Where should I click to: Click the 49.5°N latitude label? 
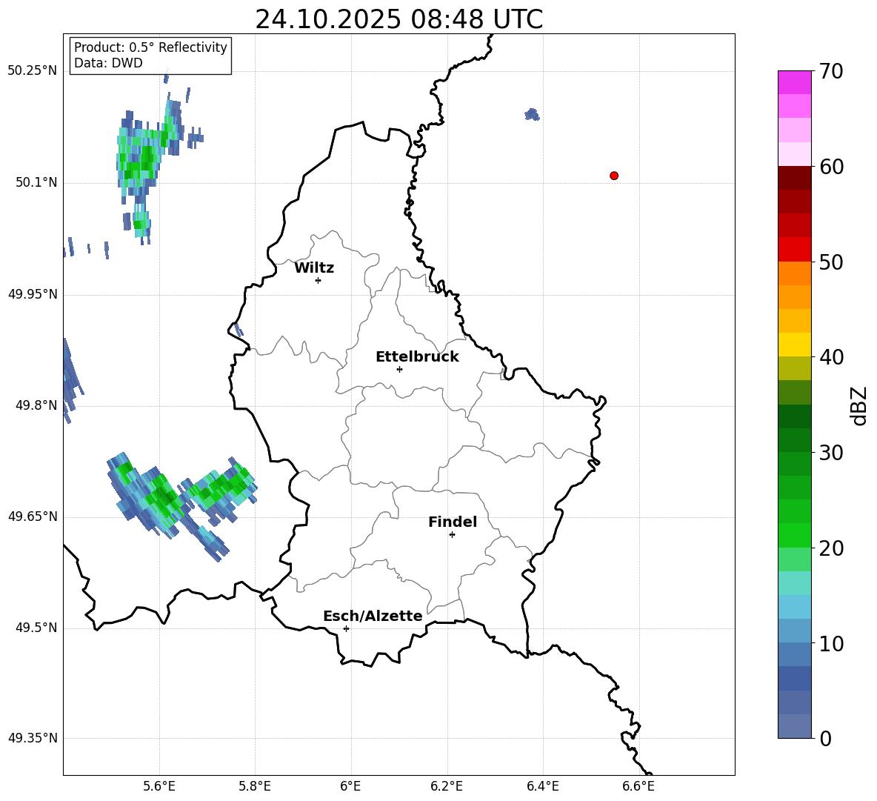click(36, 627)
